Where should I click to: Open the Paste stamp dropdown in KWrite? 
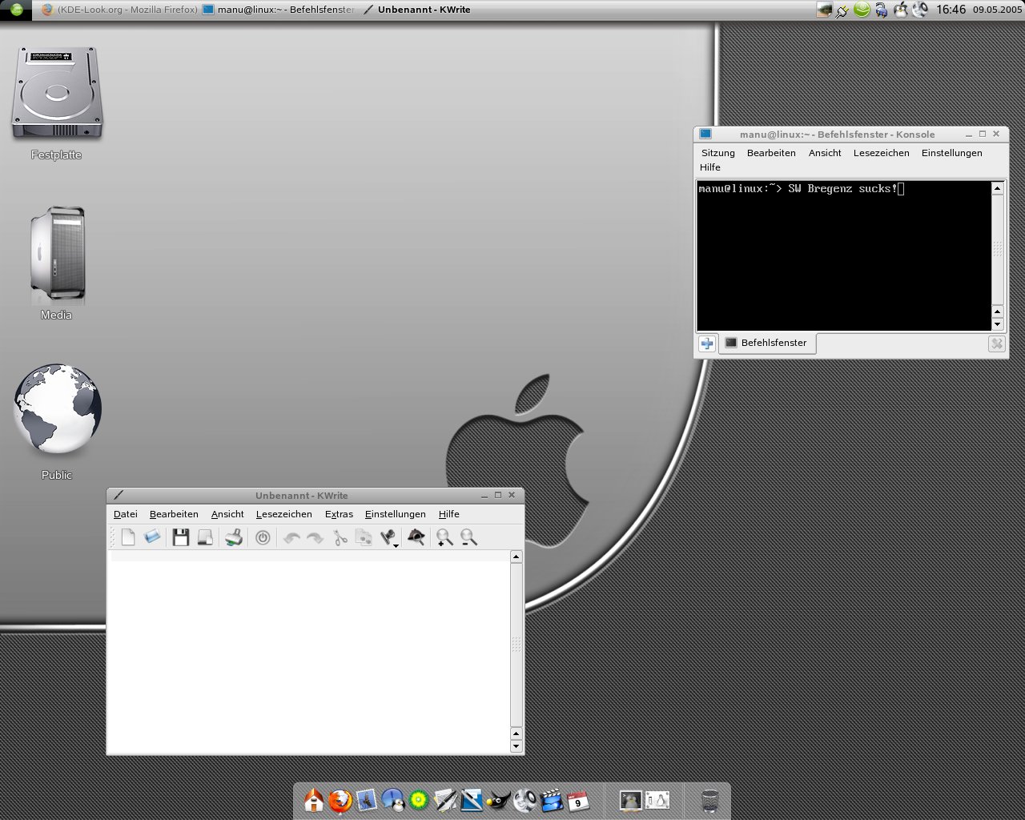point(389,537)
